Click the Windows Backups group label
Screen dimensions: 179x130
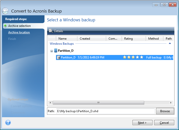[62, 44]
